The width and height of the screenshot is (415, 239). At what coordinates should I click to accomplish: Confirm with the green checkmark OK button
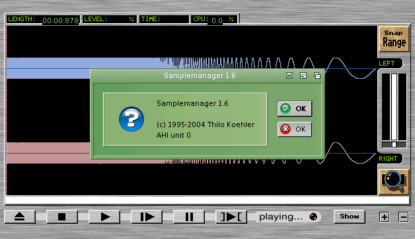point(295,109)
